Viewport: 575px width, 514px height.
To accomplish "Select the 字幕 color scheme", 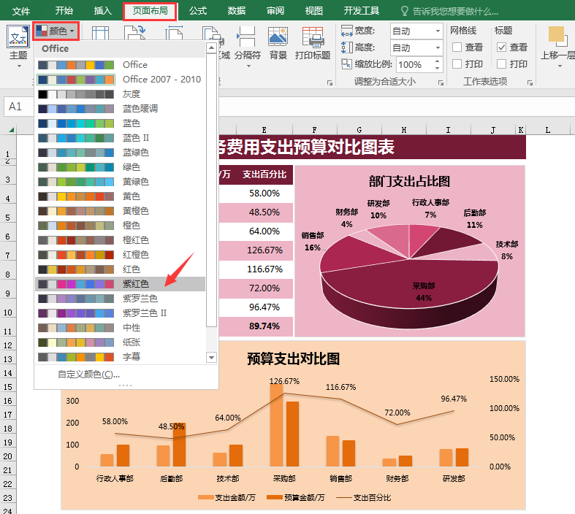I will 120,357.
